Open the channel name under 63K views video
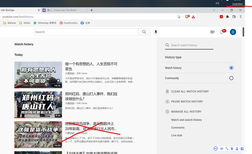Image resolution: width=252 pixels, height=154 pixels. click(70, 103)
